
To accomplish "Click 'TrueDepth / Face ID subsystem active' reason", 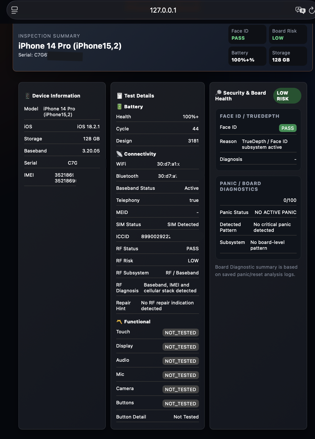I will 265,144.
